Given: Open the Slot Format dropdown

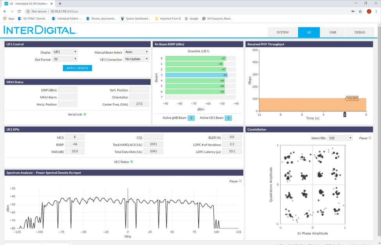Looking at the screenshot, I should (65, 59).
